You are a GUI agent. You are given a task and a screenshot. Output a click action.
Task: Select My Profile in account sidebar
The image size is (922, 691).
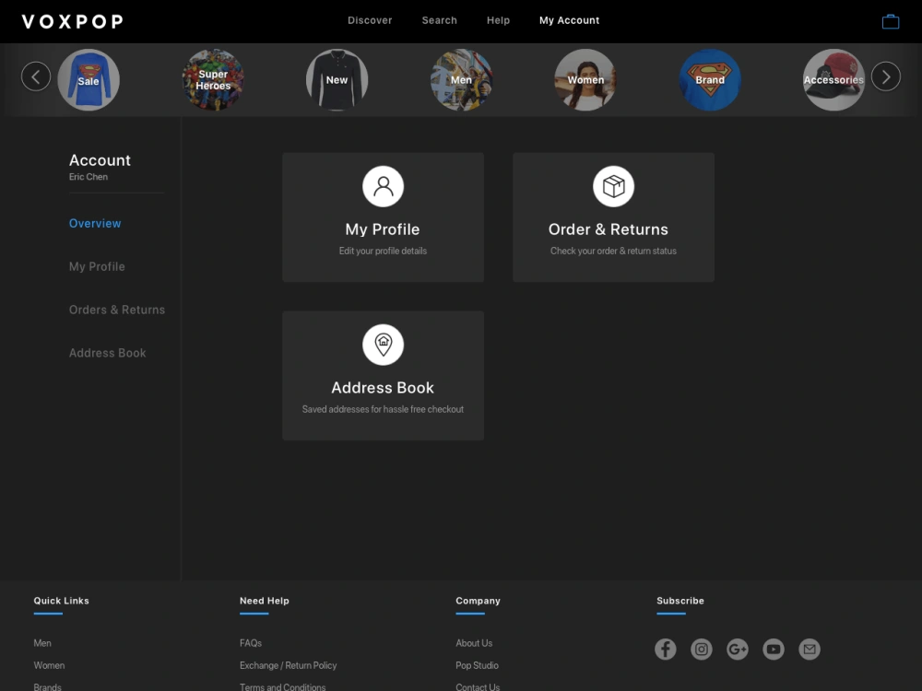pos(97,267)
